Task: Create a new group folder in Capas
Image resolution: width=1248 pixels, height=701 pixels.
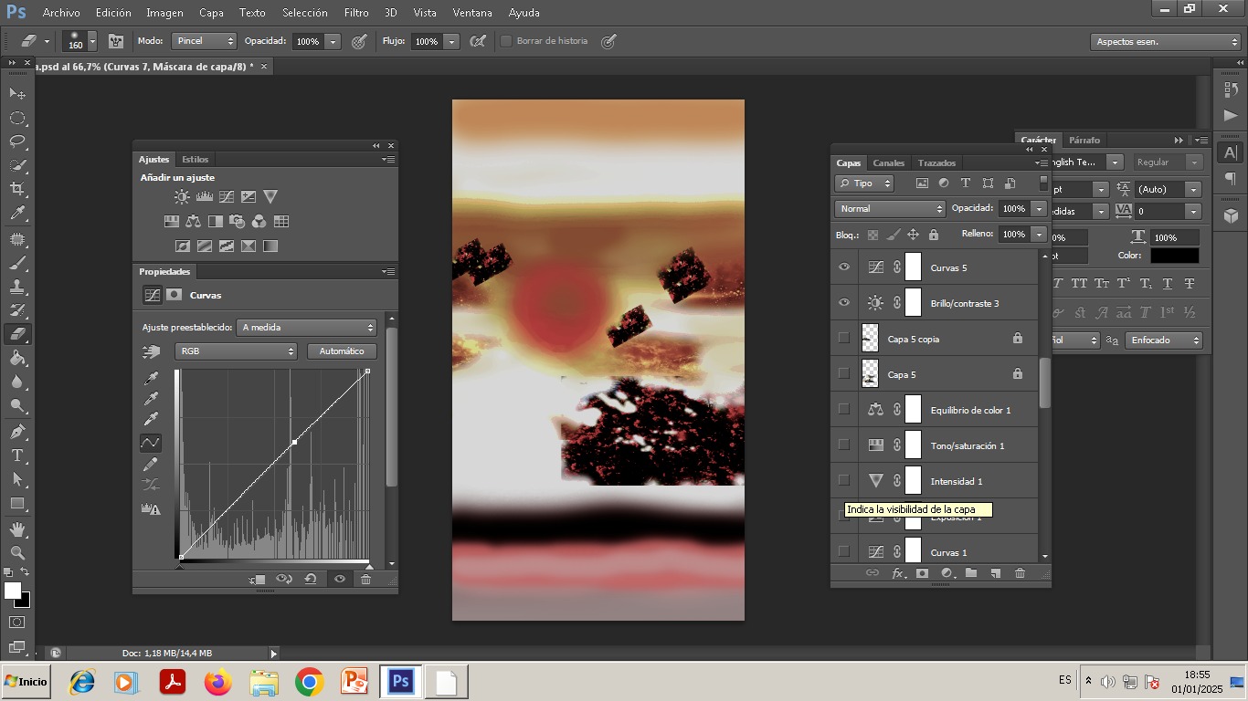Action: tap(971, 573)
